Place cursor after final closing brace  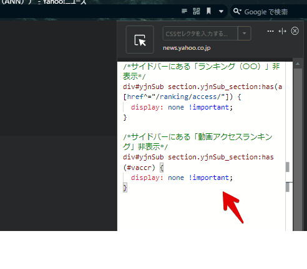(127, 188)
